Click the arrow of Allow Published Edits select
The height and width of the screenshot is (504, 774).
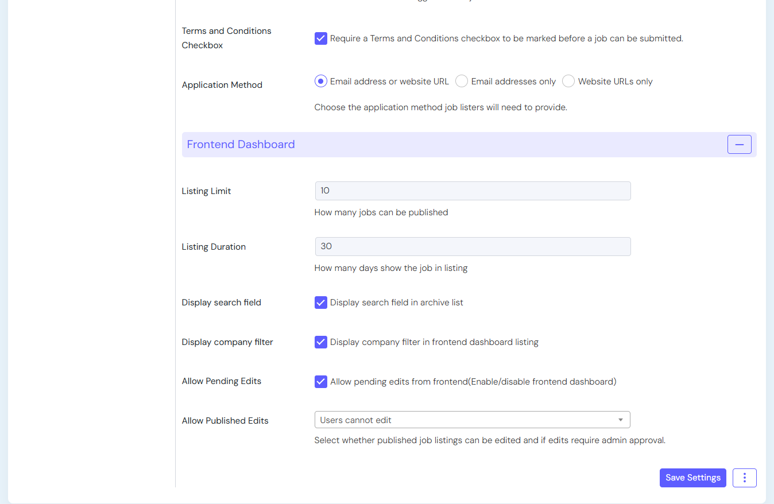[620, 420]
